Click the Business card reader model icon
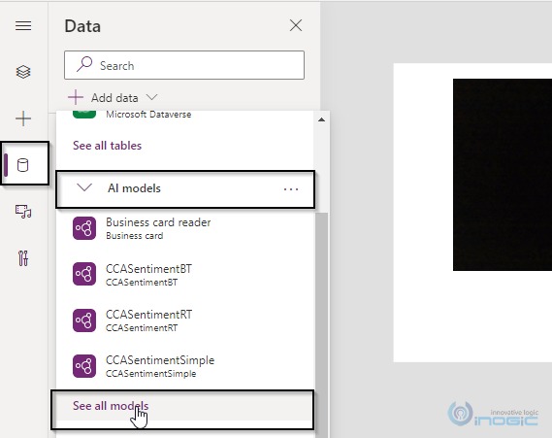The image size is (552, 438). coord(84,228)
